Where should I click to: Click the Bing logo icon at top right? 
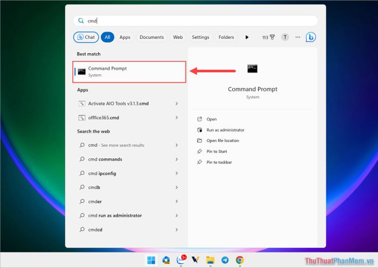click(x=310, y=37)
